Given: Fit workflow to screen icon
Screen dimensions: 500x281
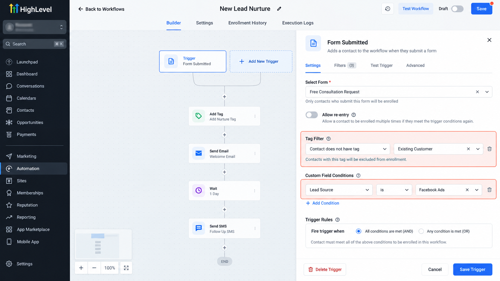Looking at the screenshot, I should point(126,268).
